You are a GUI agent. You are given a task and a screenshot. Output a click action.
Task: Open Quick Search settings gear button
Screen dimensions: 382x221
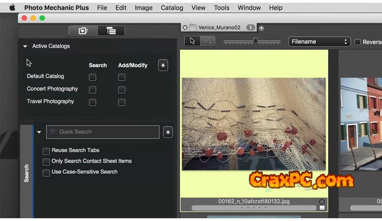168,132
